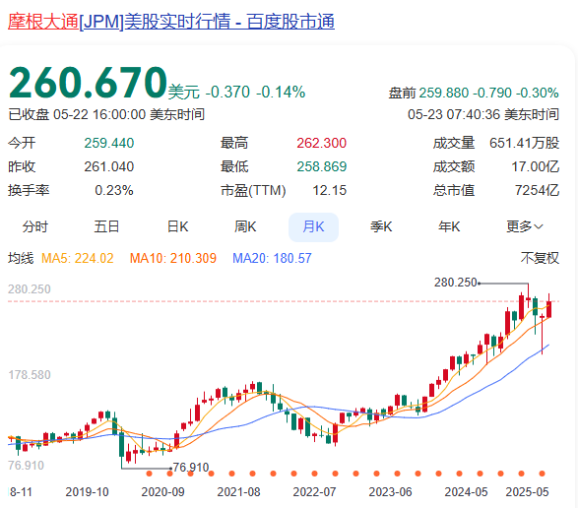578x508 pixels.
Task: Click the 已收盘 05-22 16:00:00 timestamp
Action: pos(106,114)
